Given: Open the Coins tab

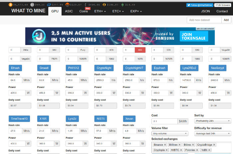Looking at the screenshot, I should point(84,11).
